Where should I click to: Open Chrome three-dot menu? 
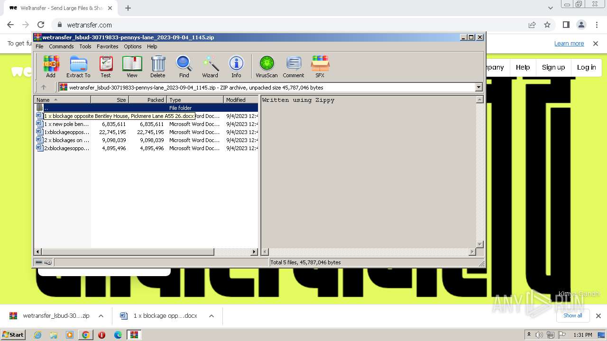tap(596, 25)
